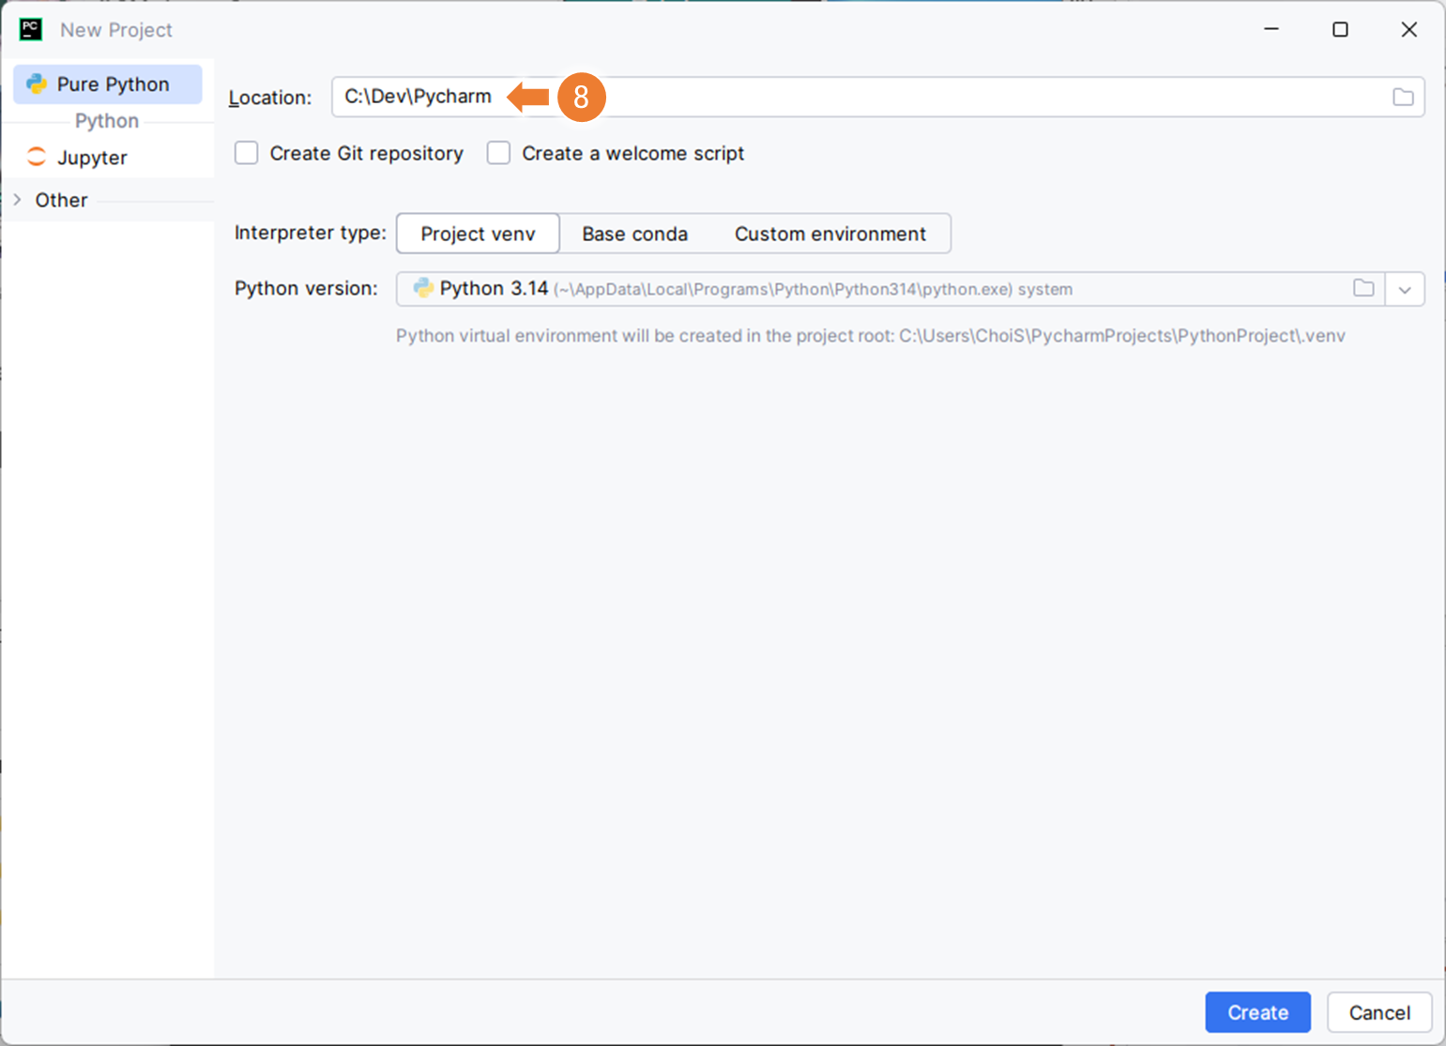Select Pure Python project type
Viewport: 1446px width, 1046px height.
pos(108,83)
